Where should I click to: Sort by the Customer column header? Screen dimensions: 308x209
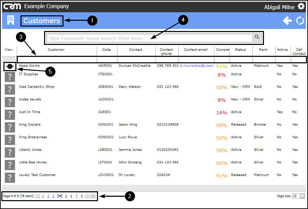[56, 50]
